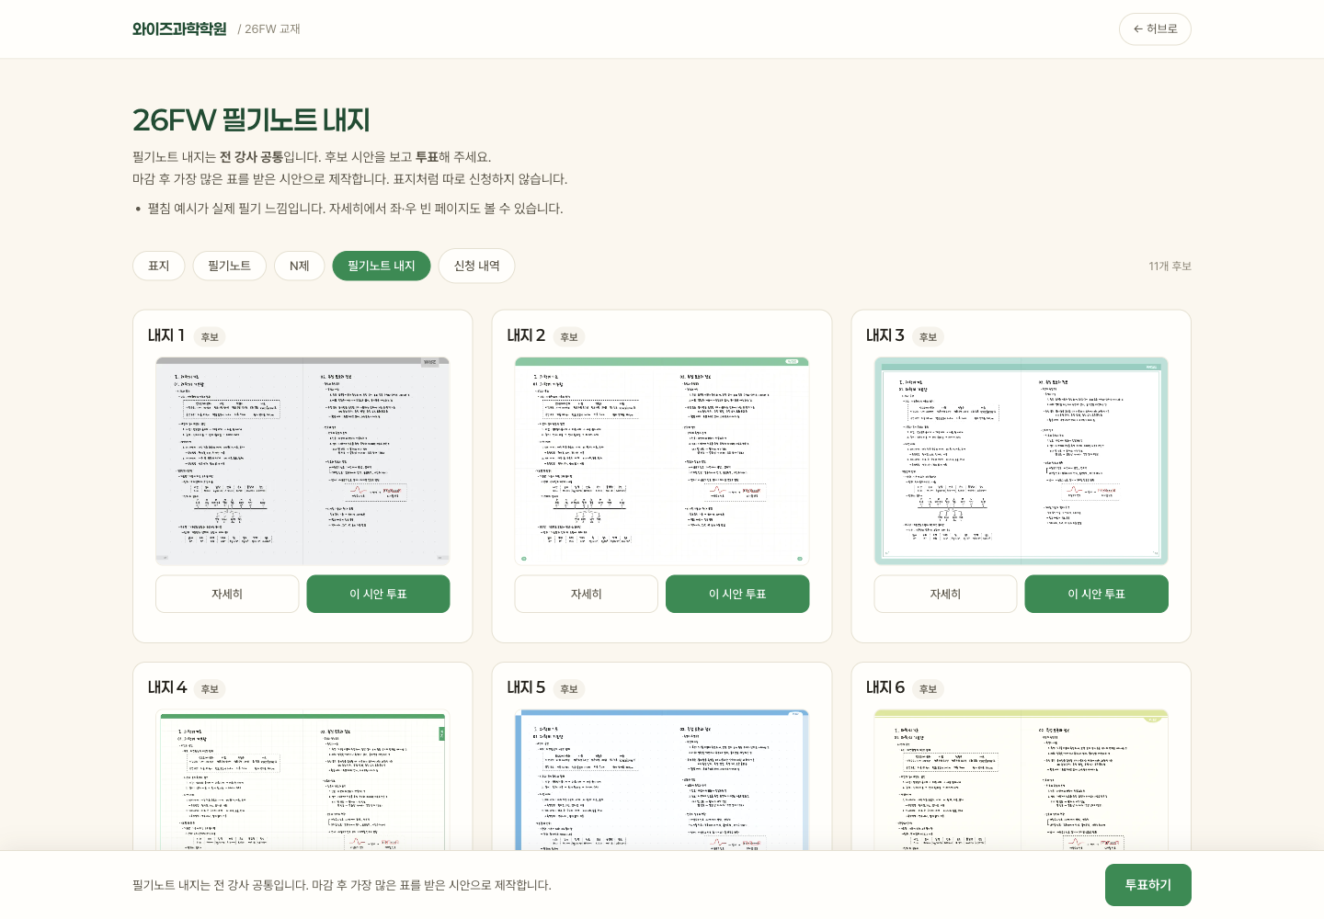Select the 필기노트 내지 tab
This screenshot has height=919, width=1324.
382,266
